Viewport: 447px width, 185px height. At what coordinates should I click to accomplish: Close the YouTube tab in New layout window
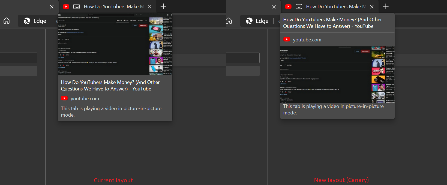tap(372, 7)
